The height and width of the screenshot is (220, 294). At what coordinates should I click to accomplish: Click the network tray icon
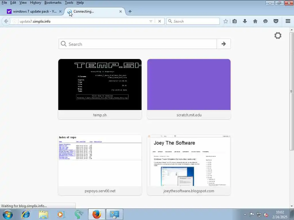click(259, 215)
